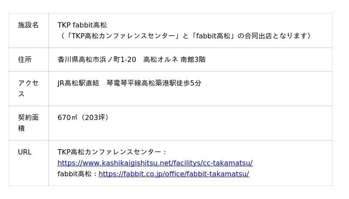Click the 琴電琴平線高松築港駅徒歩5分 text

click(154, 83)
